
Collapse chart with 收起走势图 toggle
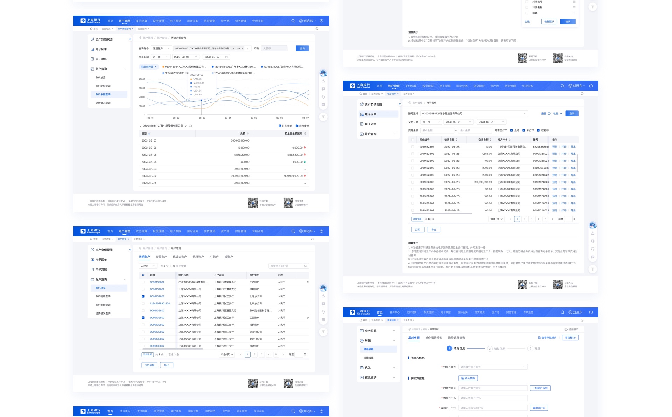(x=149, y=67)
